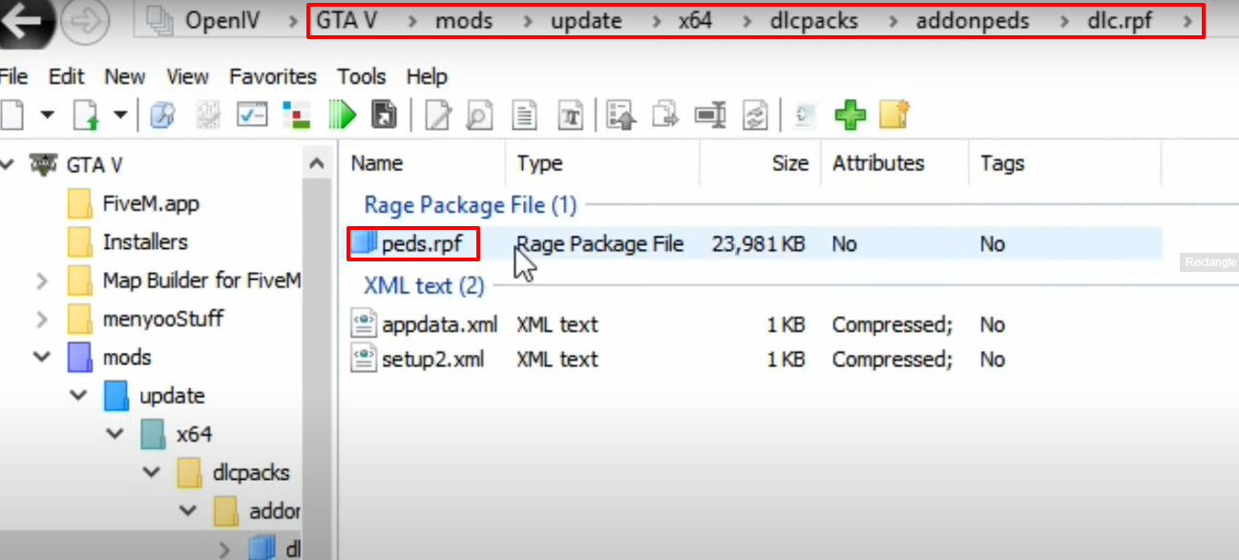Click the Back navigation arrow
Viewport: 1239px width, 560px height.
[x=25, y=22]
